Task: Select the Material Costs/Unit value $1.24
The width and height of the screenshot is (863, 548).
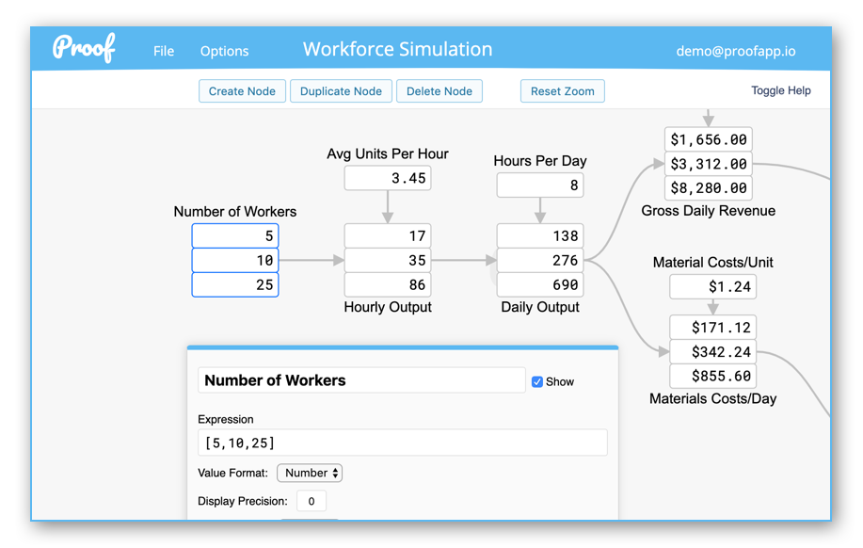Action: point(712,286)
